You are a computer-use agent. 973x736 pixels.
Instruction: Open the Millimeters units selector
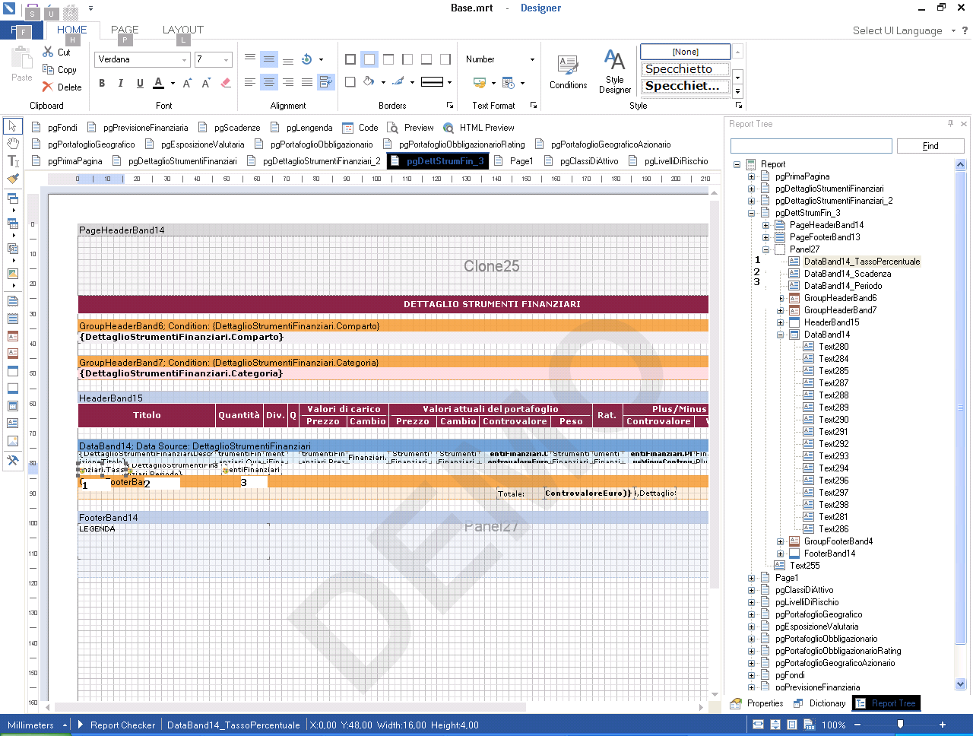point(36,725)
